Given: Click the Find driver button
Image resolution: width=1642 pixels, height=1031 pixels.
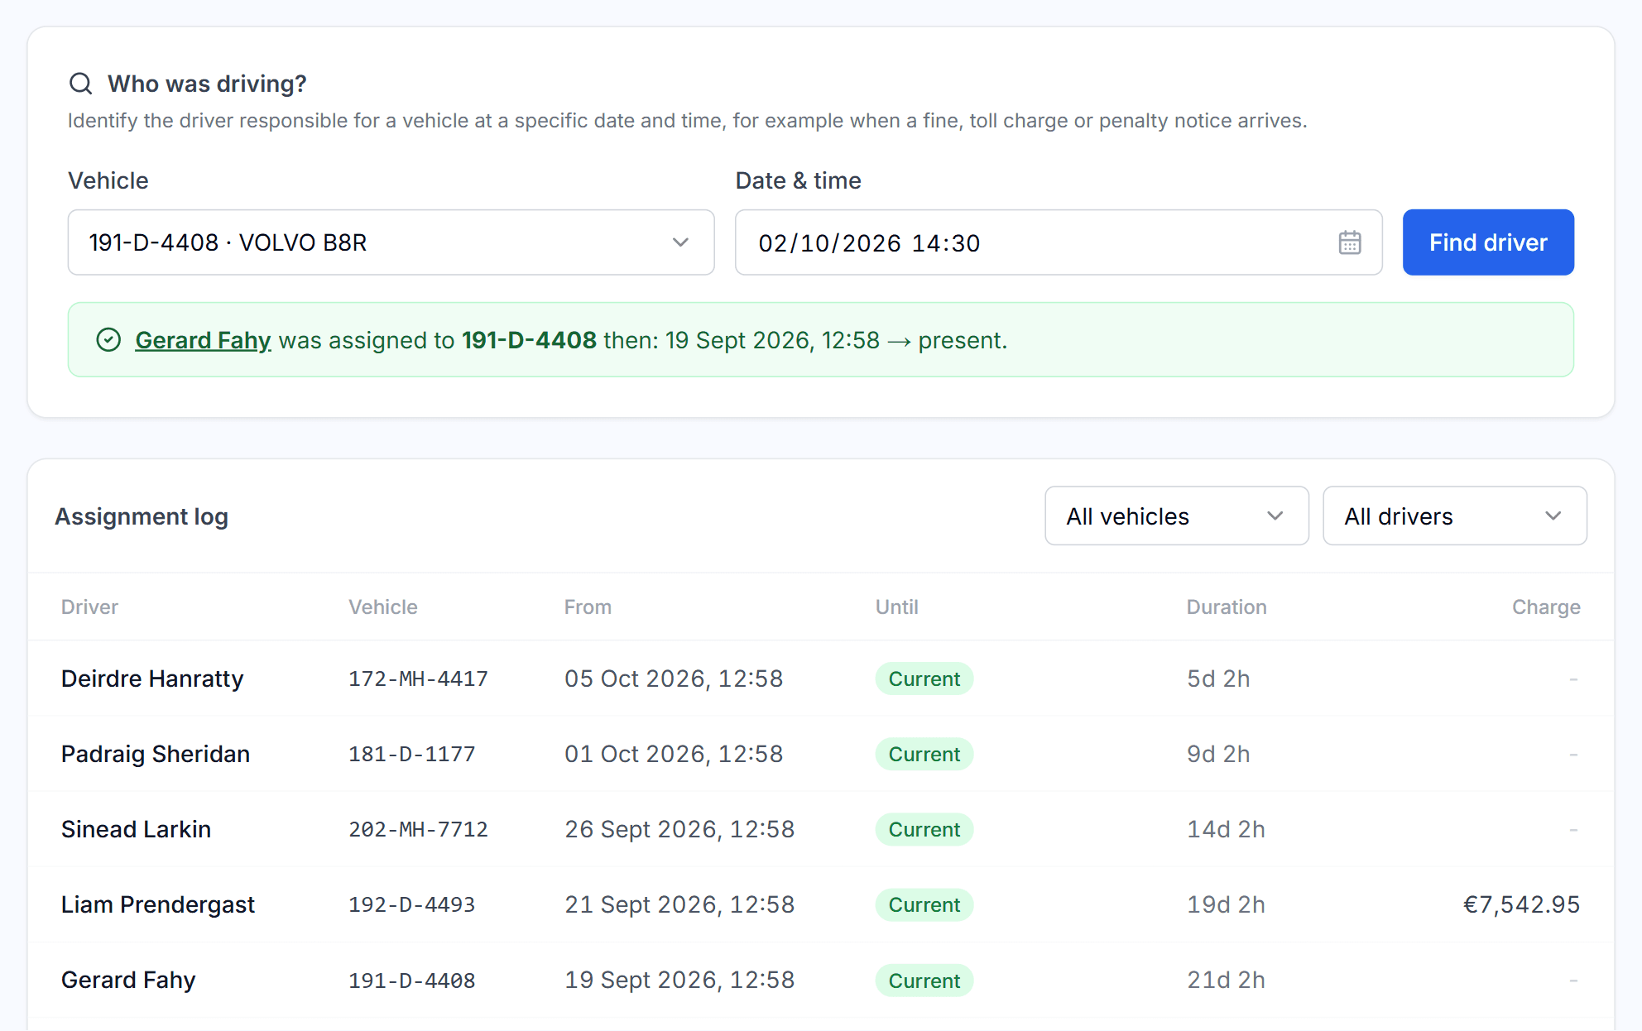Looking at the screenshot, I should (x=1488, y=242).
